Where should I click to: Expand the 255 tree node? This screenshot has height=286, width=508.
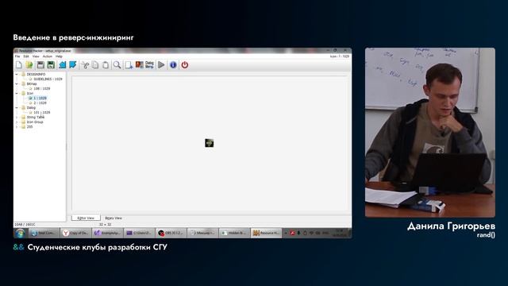coord(17,127)
